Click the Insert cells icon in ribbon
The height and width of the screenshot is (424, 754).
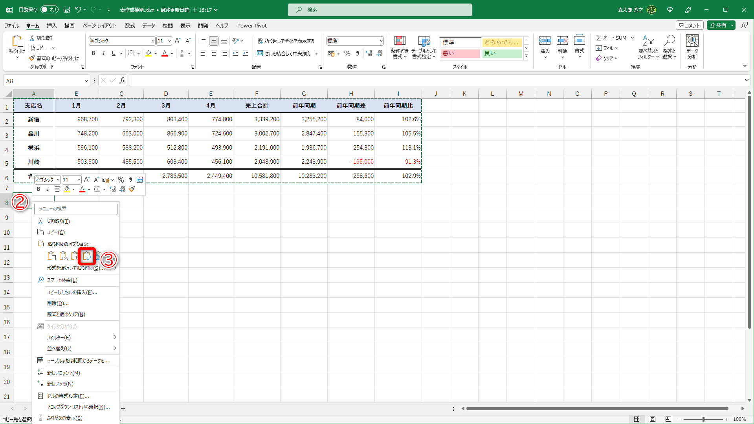pos(545,40)
